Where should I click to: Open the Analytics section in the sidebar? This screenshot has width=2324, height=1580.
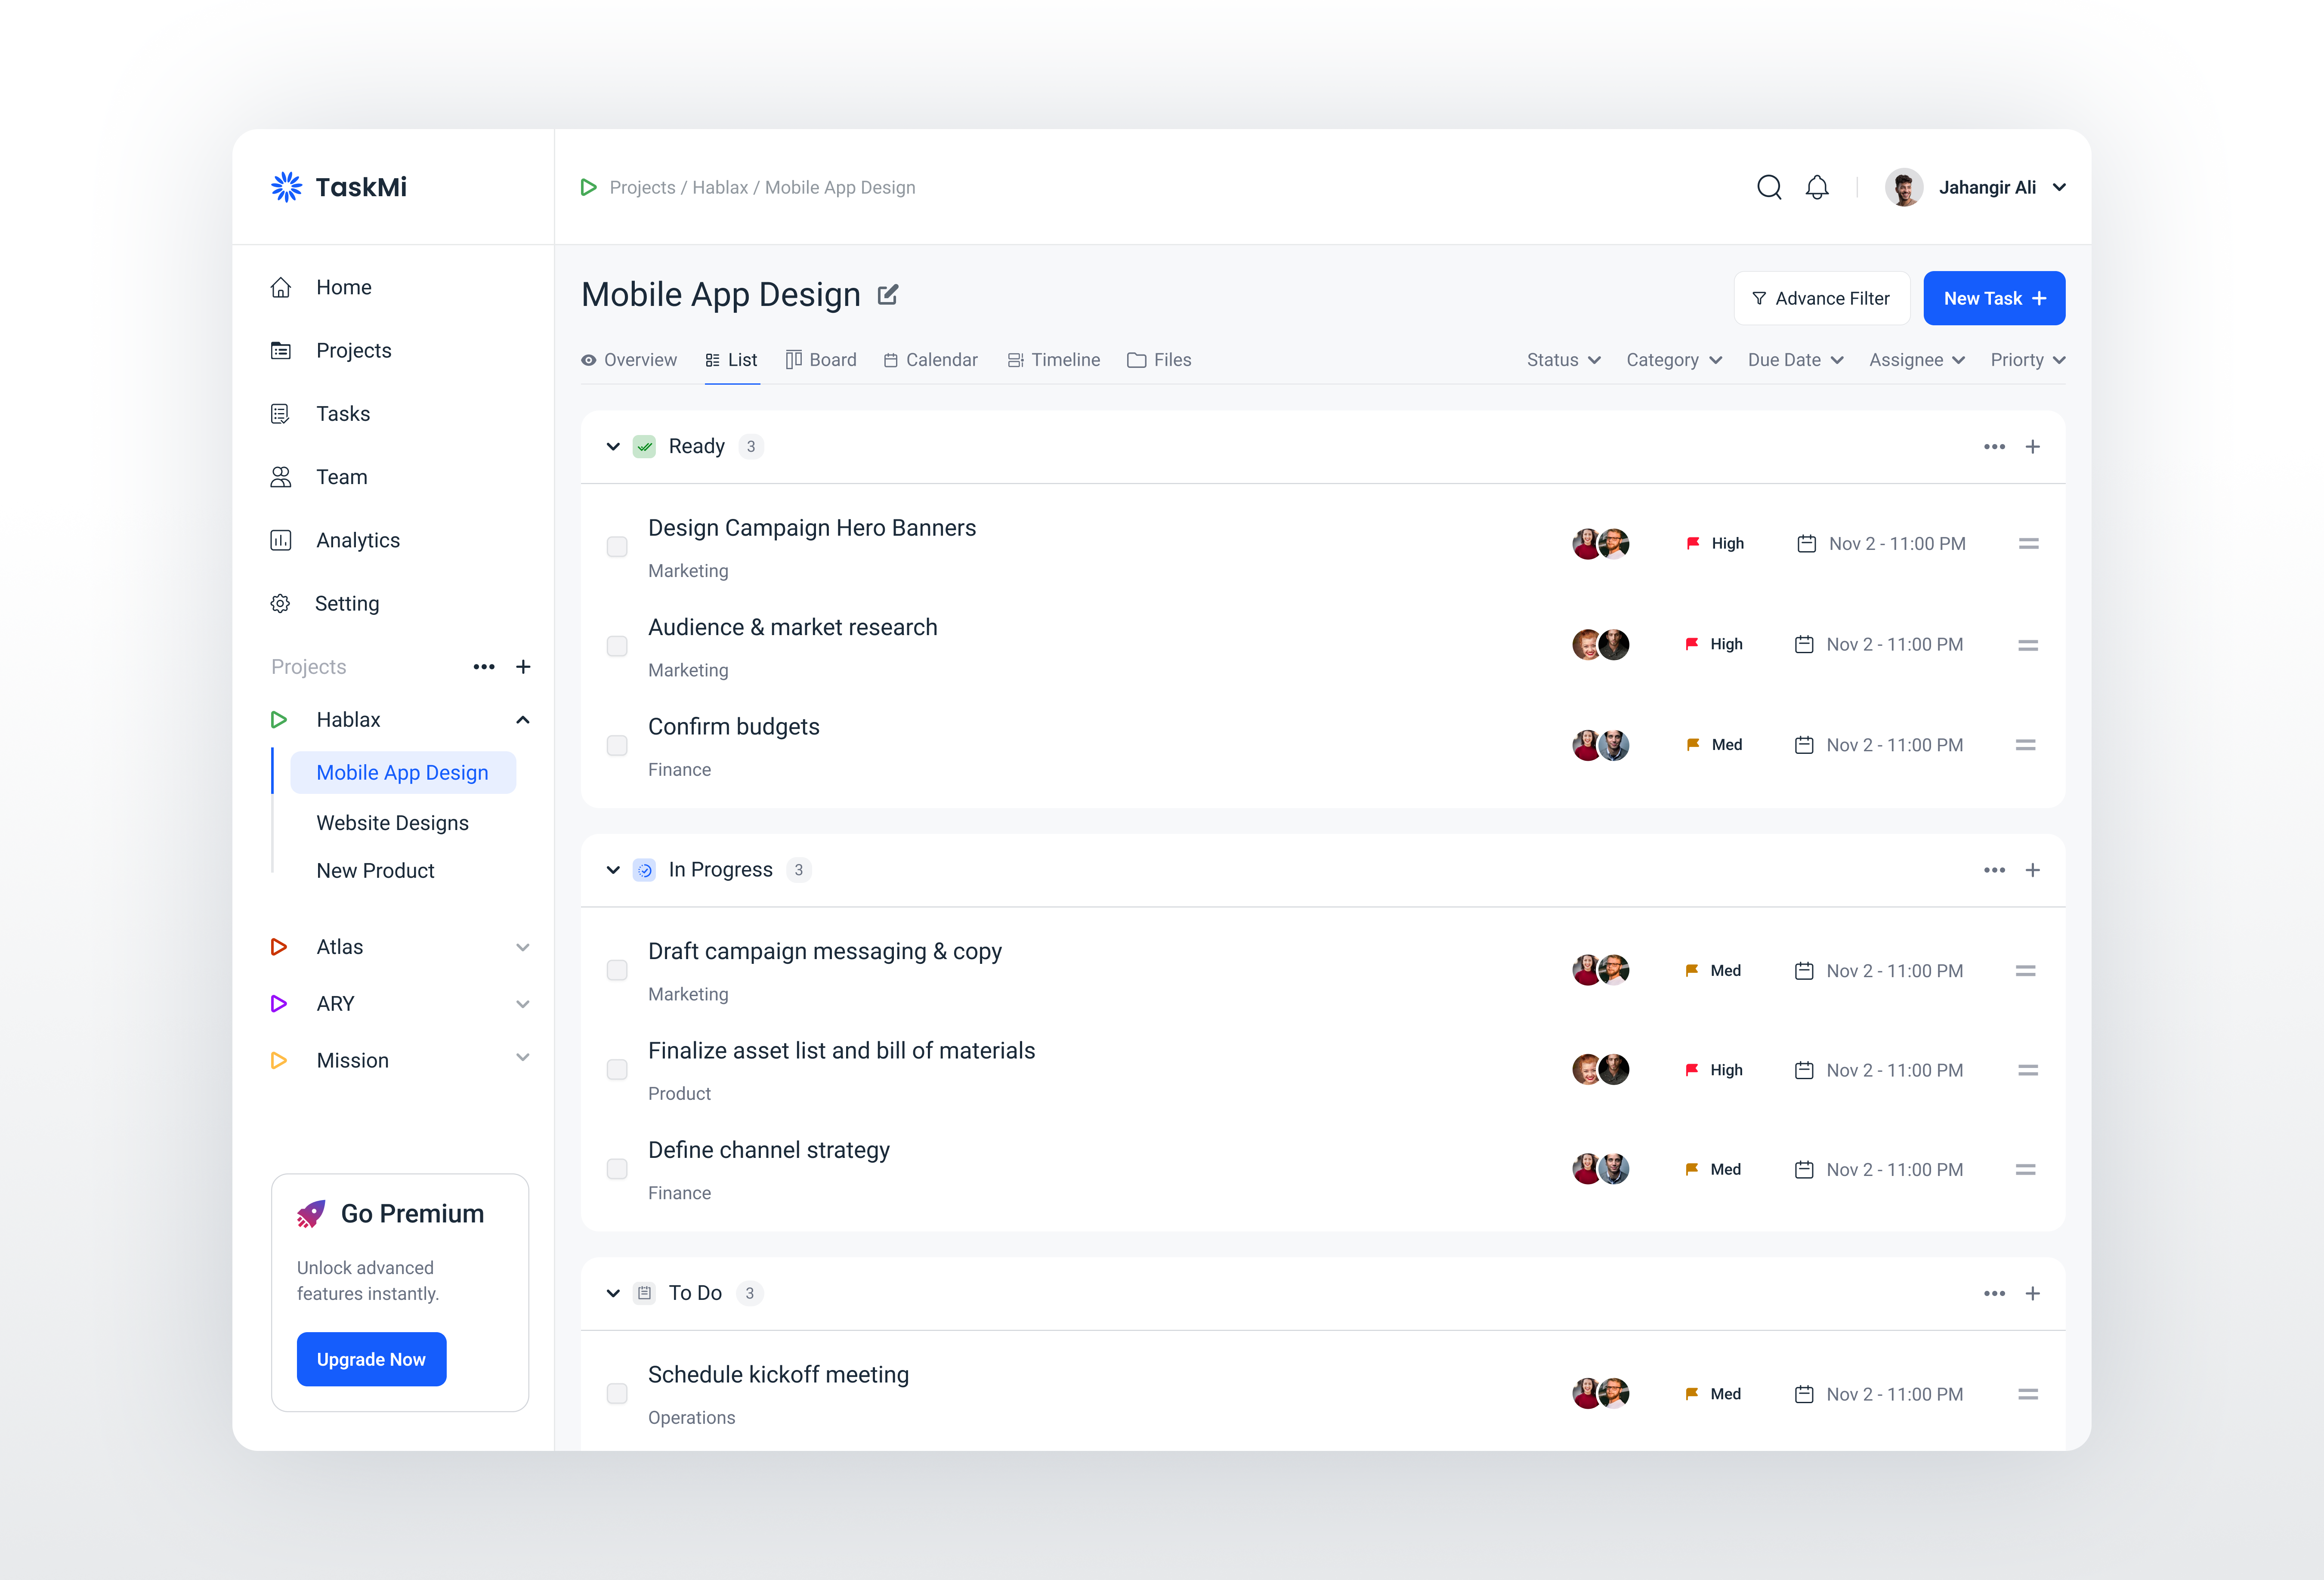[357, 540]
